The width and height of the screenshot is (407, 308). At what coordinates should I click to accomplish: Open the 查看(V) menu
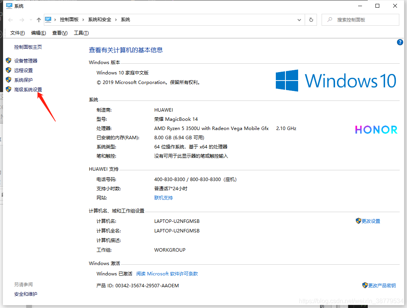click(60, 33)
